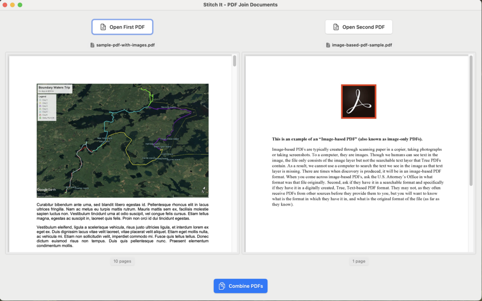The image size is (482, 301).
Task: Click the bold "This is an example" heading
Action: (x=347, y=139)
